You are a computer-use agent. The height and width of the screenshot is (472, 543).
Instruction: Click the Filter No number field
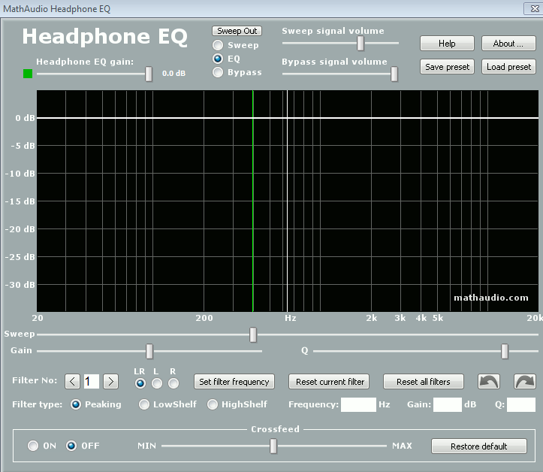pyautogui.click(x=92, y=382)
